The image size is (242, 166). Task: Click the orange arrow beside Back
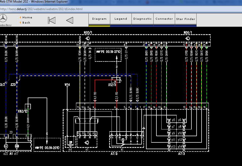point(20,23)
